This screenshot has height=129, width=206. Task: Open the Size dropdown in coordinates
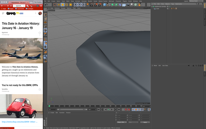[133, 122]
